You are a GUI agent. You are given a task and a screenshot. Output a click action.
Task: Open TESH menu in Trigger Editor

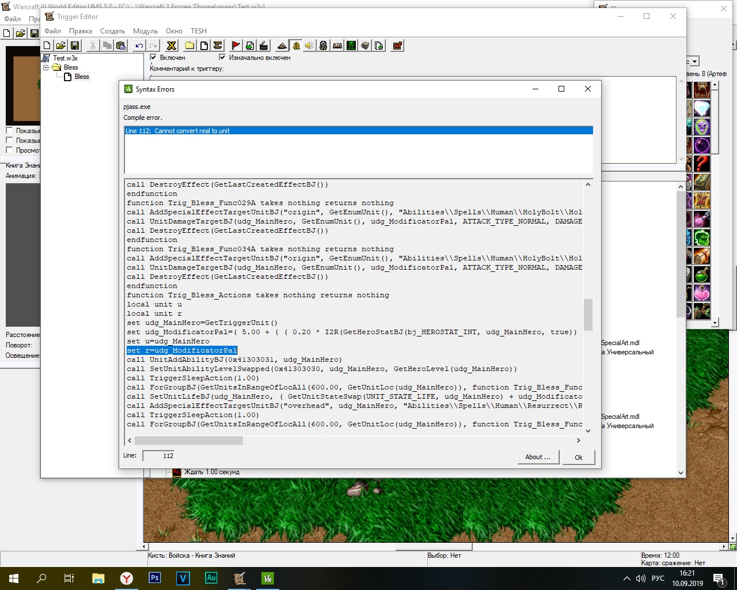click(x=199, y=31)
